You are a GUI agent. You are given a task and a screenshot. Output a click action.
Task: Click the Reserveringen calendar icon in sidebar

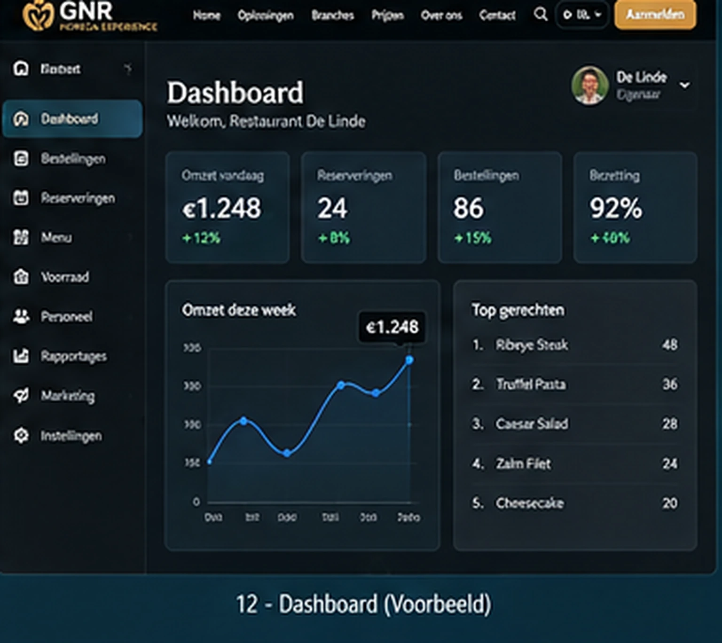21,198
